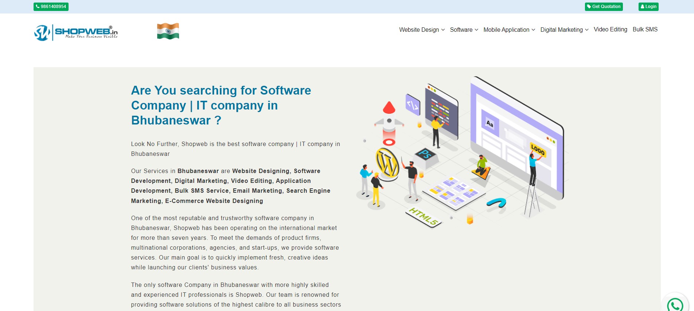Expand the Software dropdown chevron
694x311 pixels.
click(x=476, y=30)
